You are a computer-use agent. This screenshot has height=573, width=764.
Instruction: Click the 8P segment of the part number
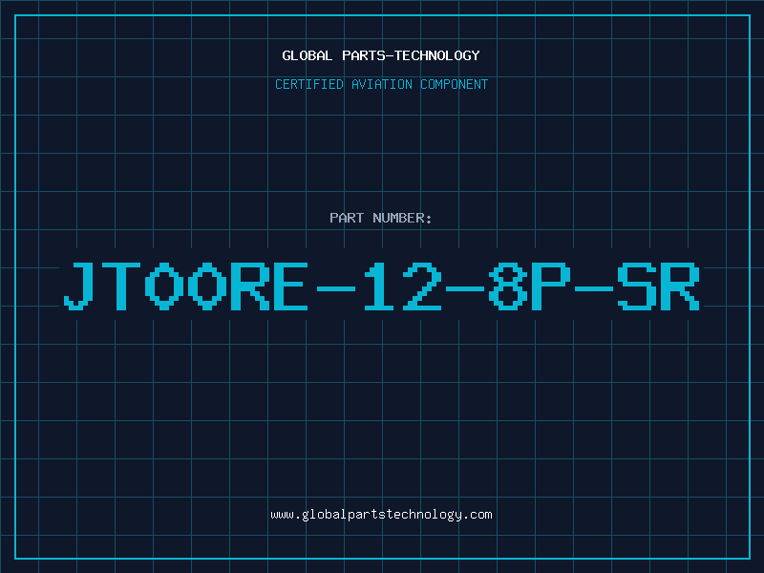pos(530,286)
